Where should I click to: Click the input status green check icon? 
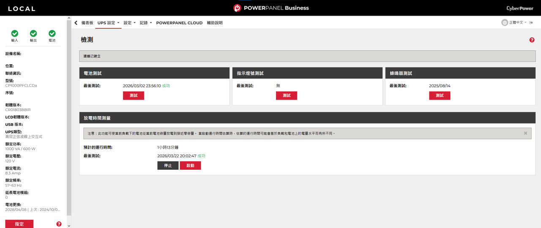click(x=15, y=33)
